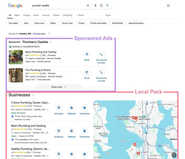Get phone number for Fox Plumbing & Drains
This screenshot has width=185, height=159.
101,72
